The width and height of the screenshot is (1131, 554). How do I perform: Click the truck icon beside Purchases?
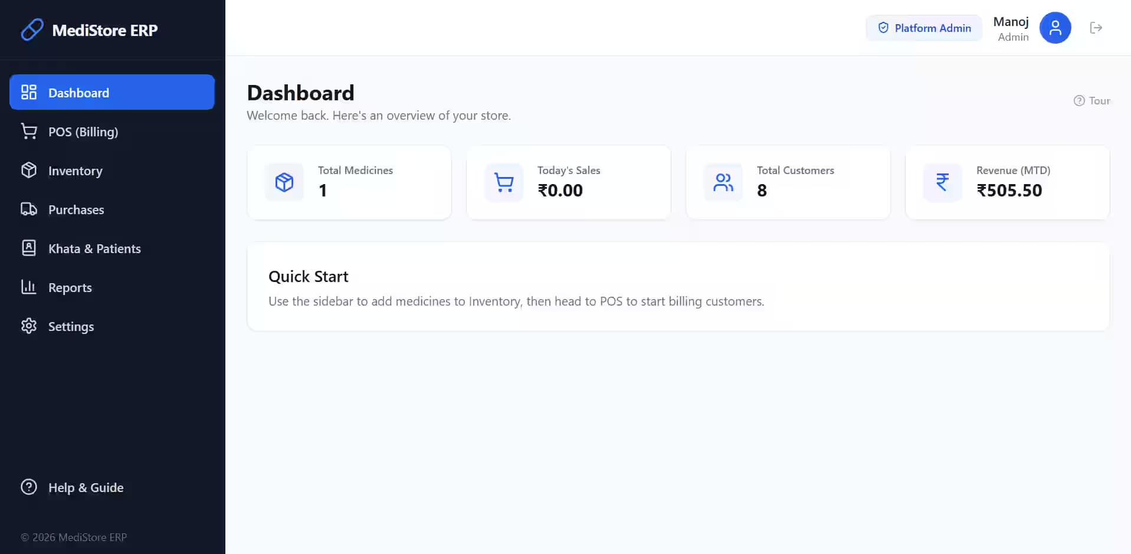[29, 209]
